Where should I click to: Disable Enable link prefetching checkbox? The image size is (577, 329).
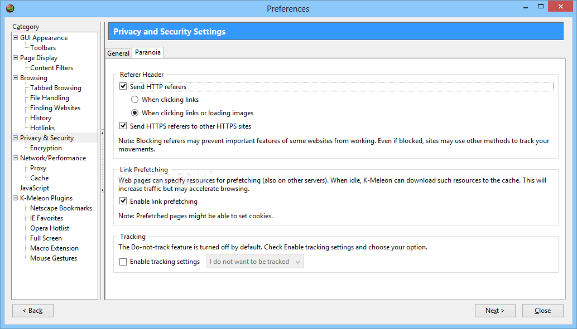(123, 201)
